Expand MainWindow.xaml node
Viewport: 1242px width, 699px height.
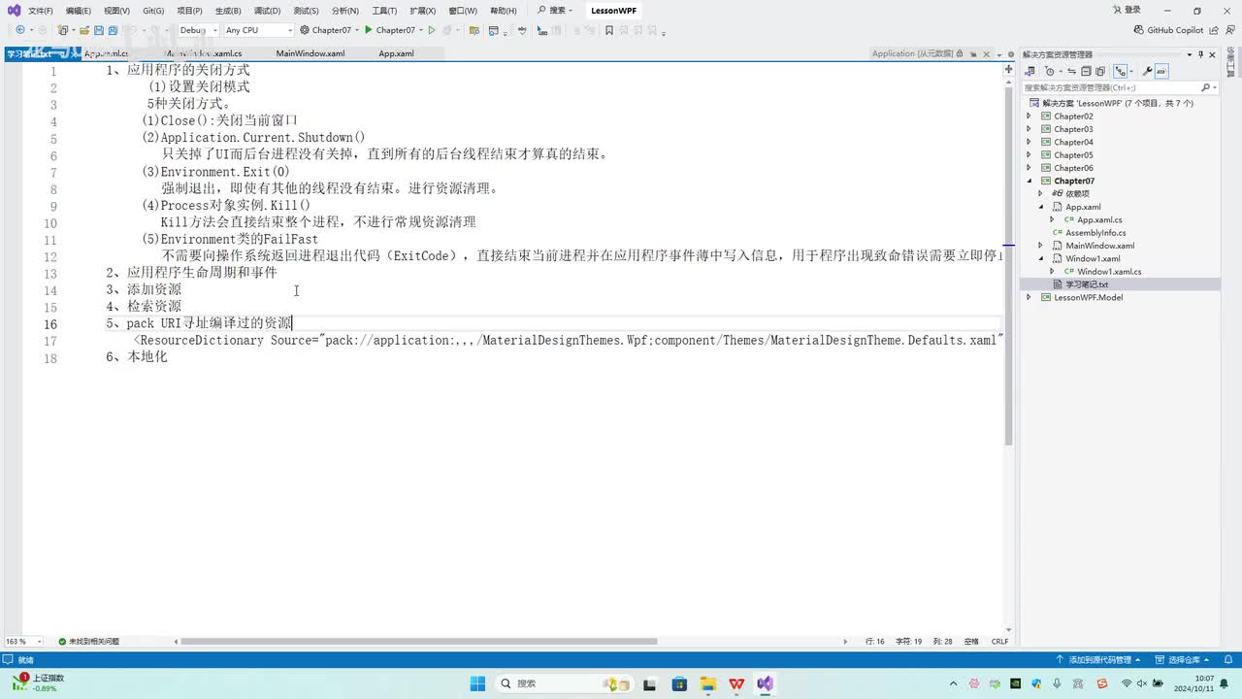[1041, 246]
